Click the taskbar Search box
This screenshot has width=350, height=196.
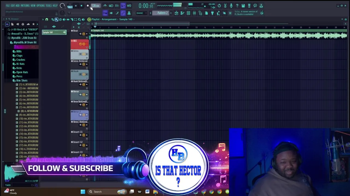pos(108,192)
